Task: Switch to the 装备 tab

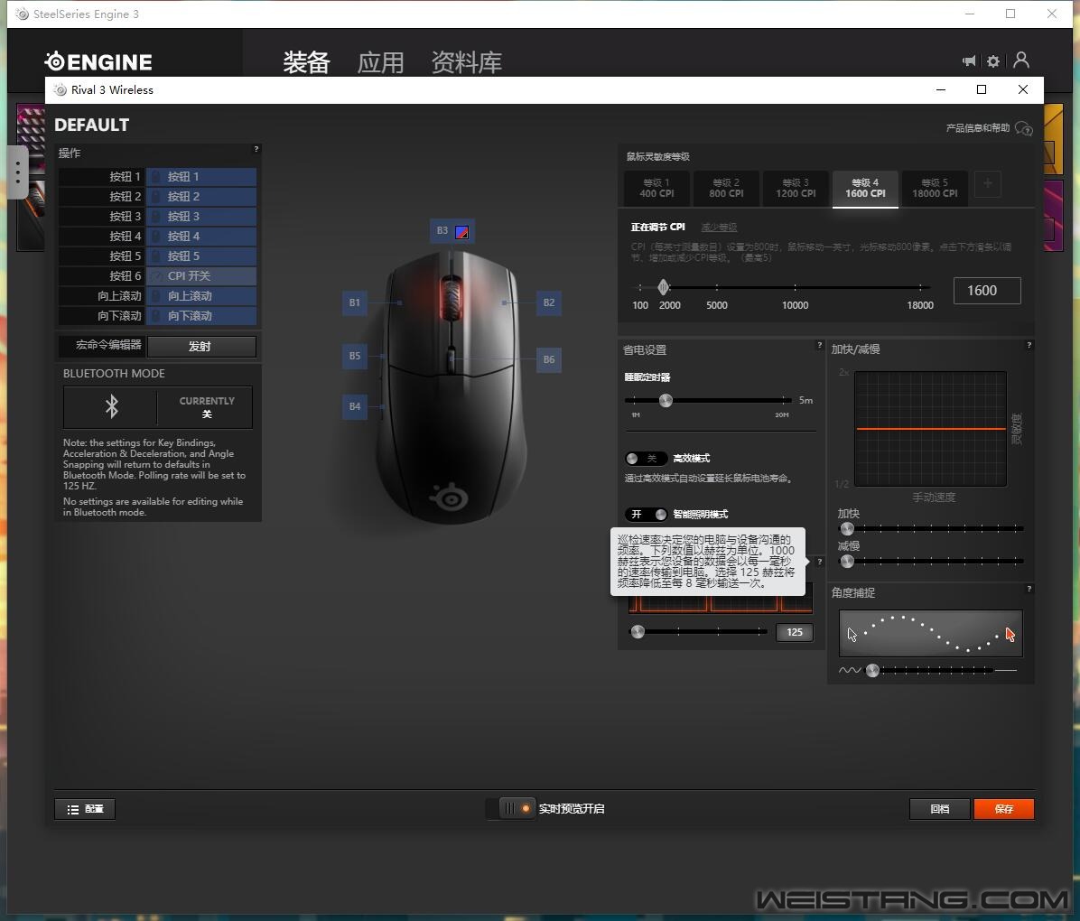Action: pyautogui.click(x=306, y=62)
